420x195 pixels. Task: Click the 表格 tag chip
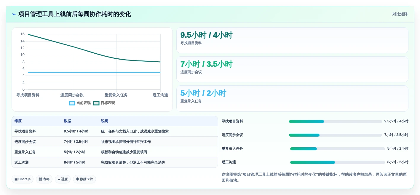click(44, 179)
